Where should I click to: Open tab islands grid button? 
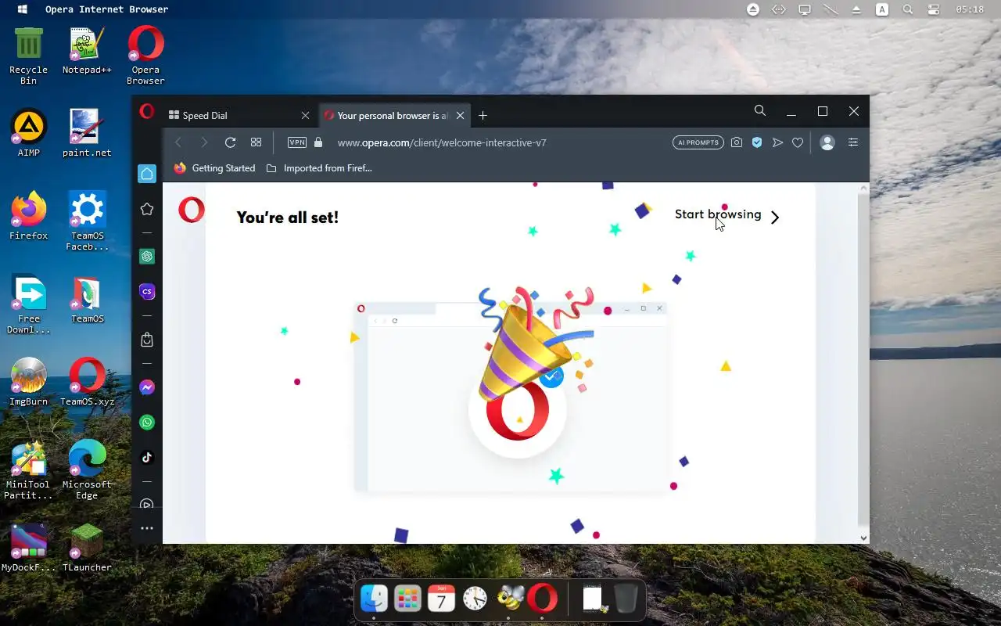[x=256, y=142]
